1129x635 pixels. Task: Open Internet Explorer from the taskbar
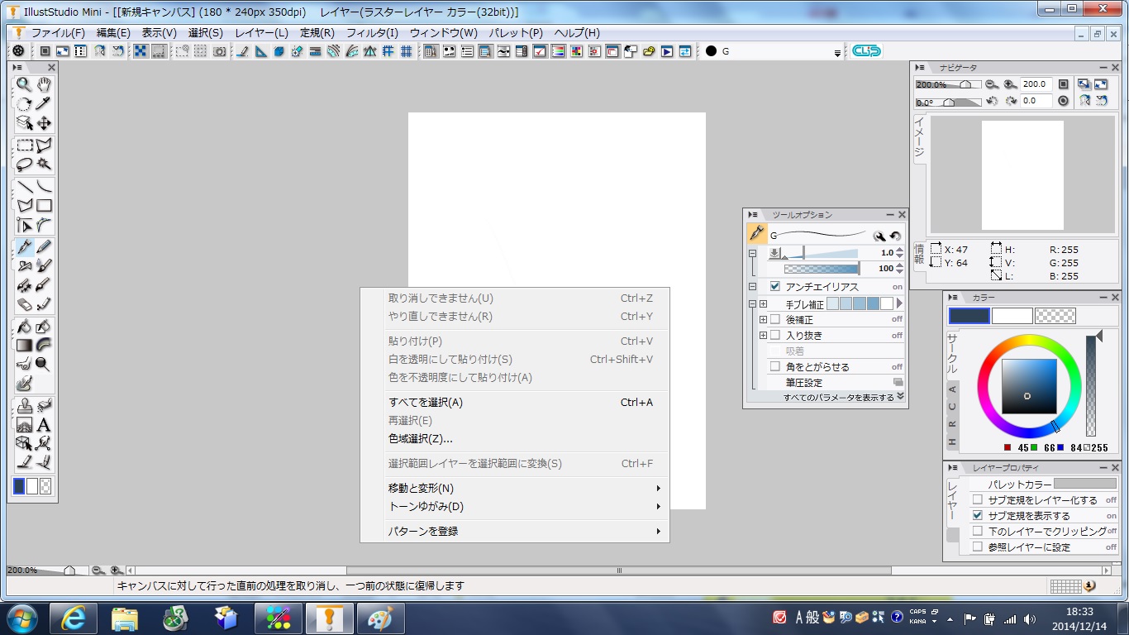(74, 618)
